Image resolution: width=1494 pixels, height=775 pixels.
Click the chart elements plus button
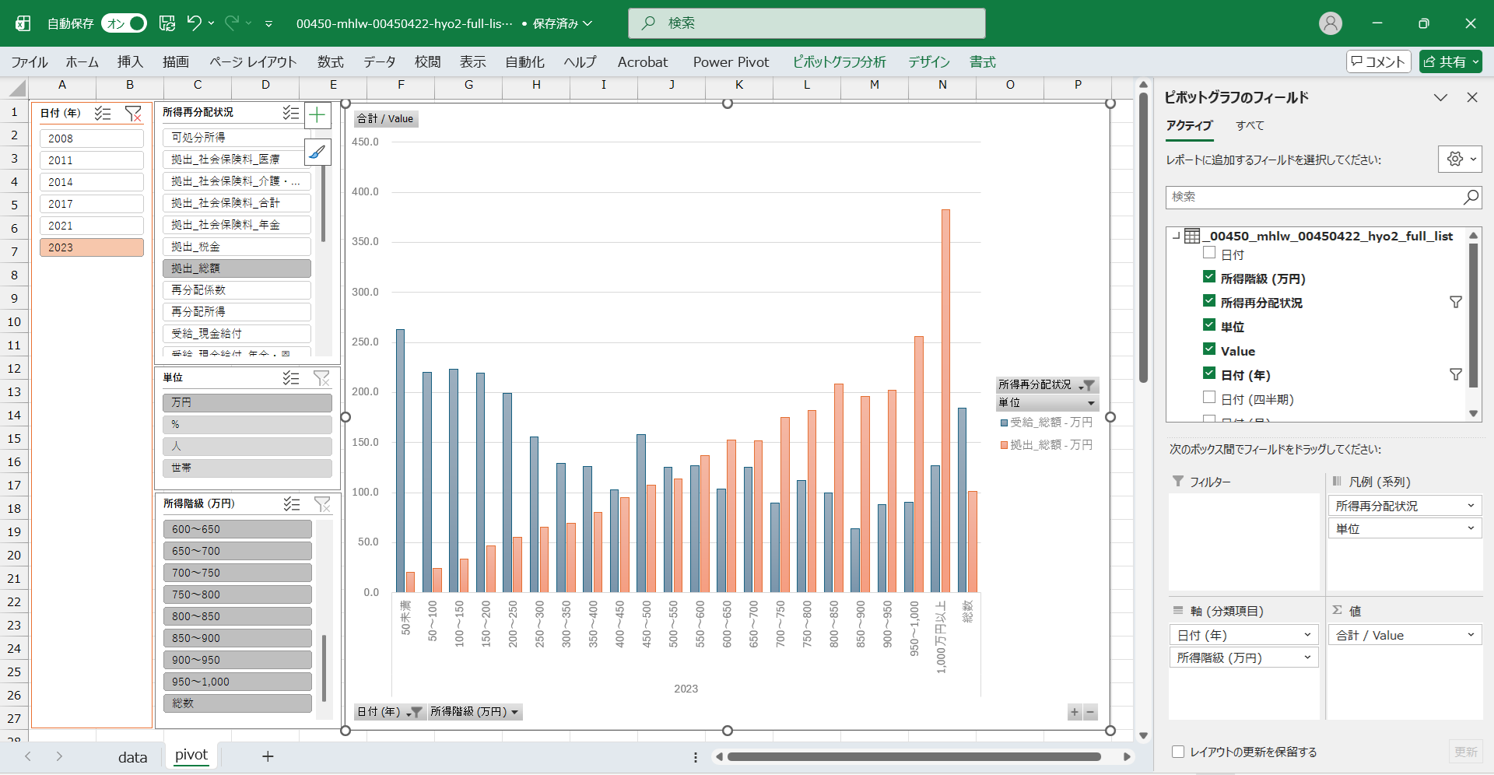pos(317,116)
